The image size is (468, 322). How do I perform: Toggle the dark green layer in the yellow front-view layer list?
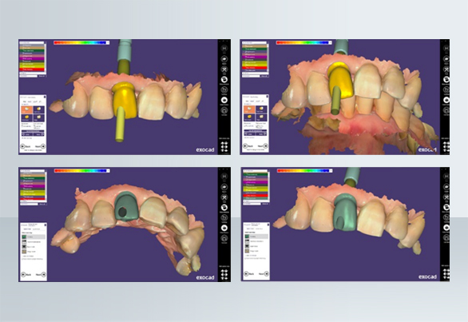coord(32,51)
